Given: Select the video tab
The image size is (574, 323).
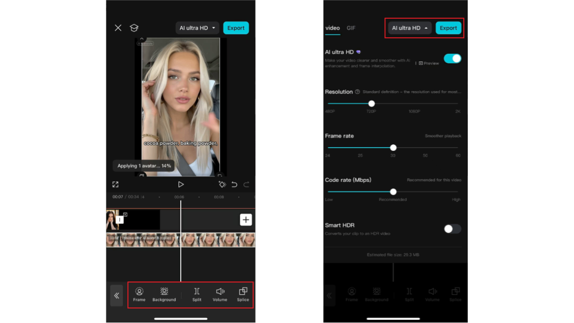Looking at the screenshot, I should point(332,28).
